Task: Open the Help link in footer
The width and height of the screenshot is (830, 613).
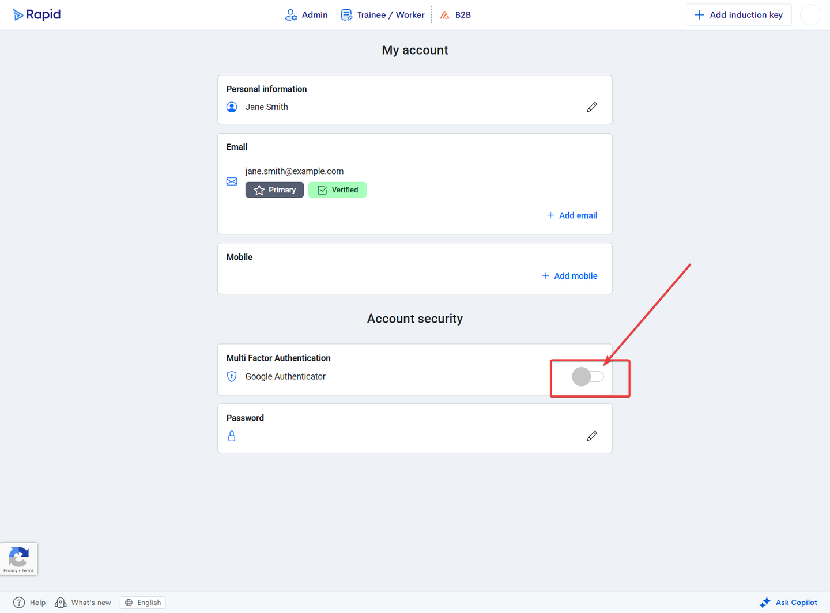Action: pyautogui.click(x=30, y=603)
